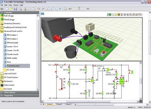Click the minus button left of Scene 1
This screenshot has height=109, width=151.
click(x=41, y=104)
